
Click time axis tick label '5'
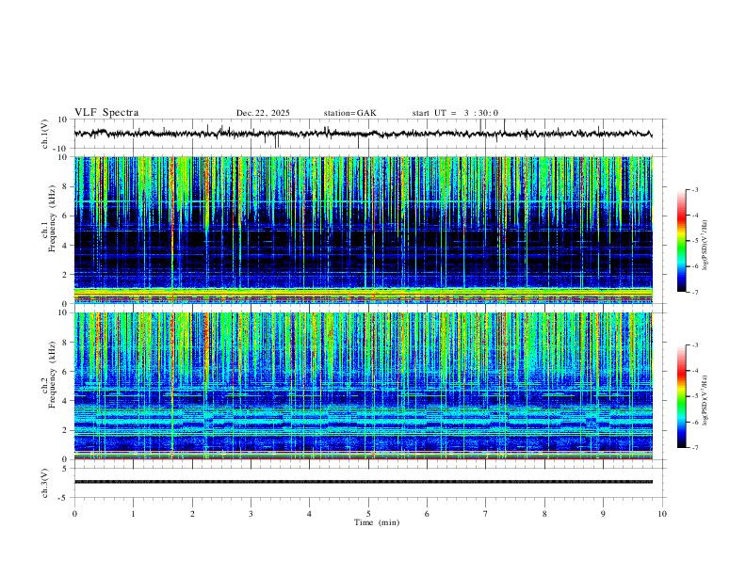tap(368, 514)
